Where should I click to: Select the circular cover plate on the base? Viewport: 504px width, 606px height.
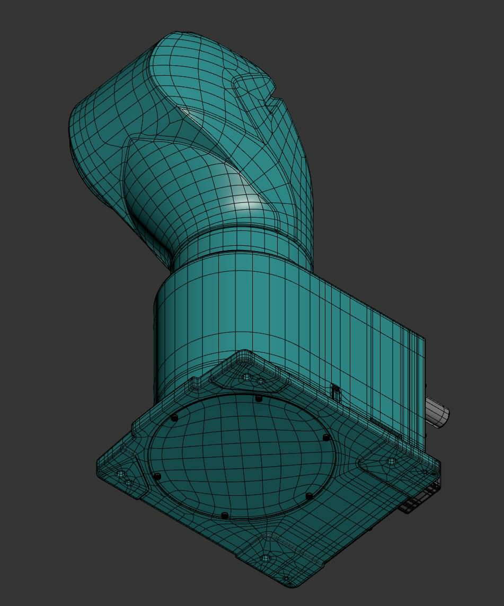(x=242, y=457)
